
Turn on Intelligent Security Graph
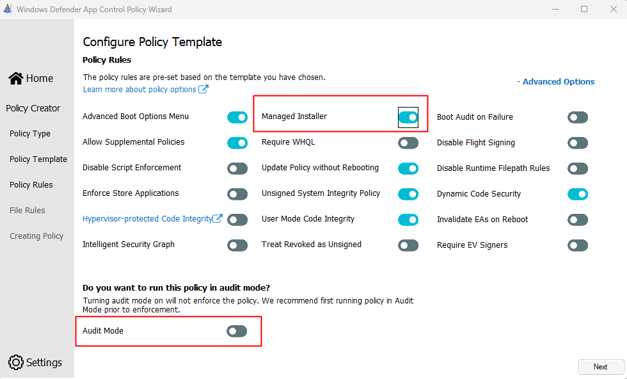coord(237,245)
